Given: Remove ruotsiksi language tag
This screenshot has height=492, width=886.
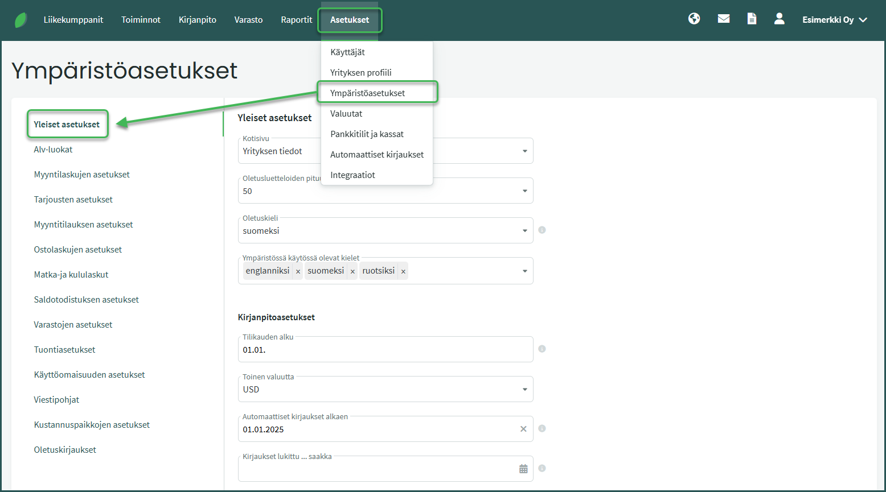Looking at the screenshot, I should coord(403,271).
